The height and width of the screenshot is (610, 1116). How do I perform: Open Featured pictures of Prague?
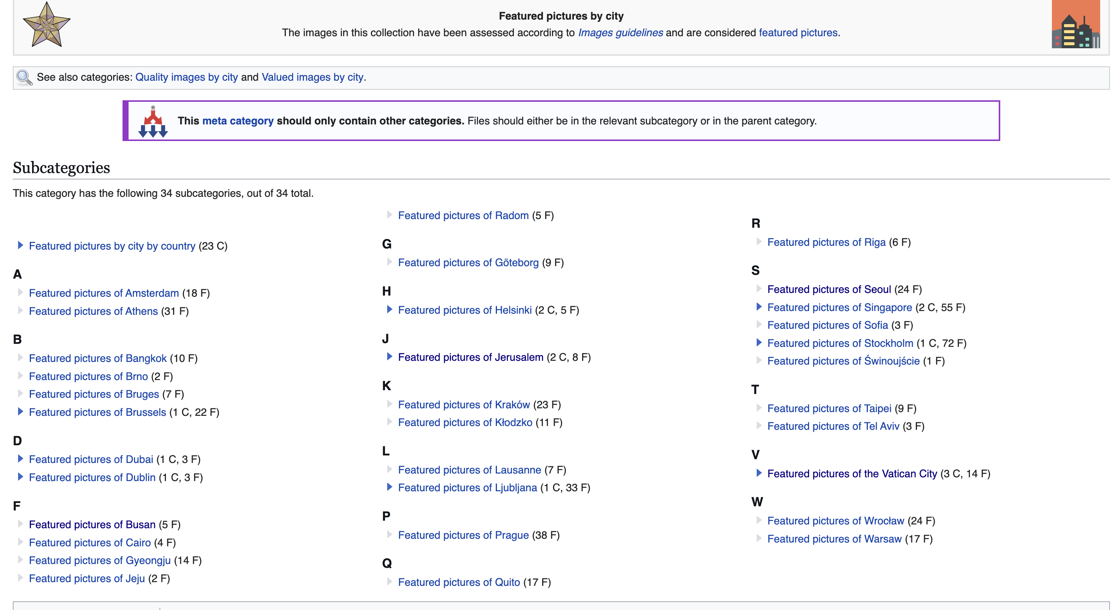[x=463, y=535]
